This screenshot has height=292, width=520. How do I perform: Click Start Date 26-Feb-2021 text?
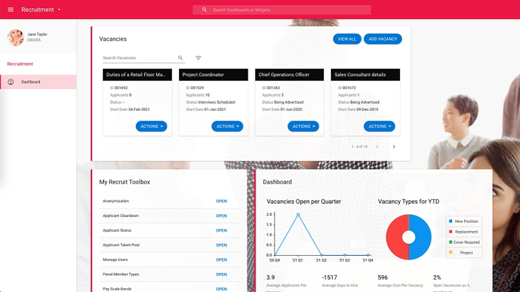[129, 109]
